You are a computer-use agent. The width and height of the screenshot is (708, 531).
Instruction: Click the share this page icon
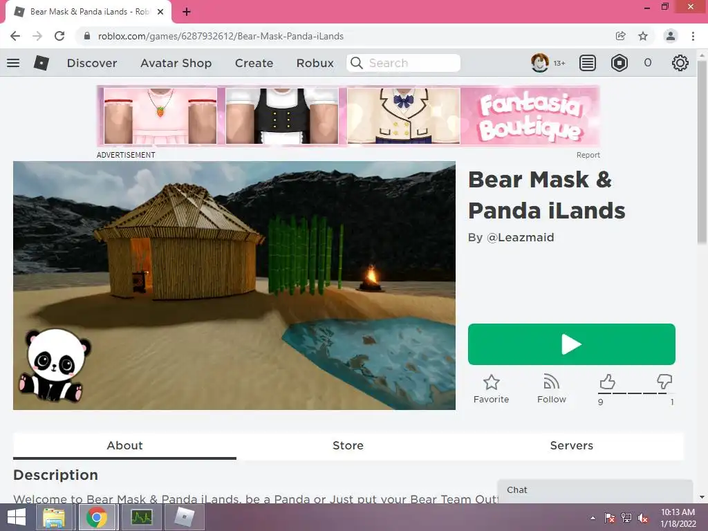click(620, 36)
